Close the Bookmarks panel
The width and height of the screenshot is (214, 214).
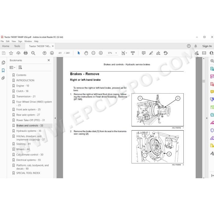coord(49,60)
